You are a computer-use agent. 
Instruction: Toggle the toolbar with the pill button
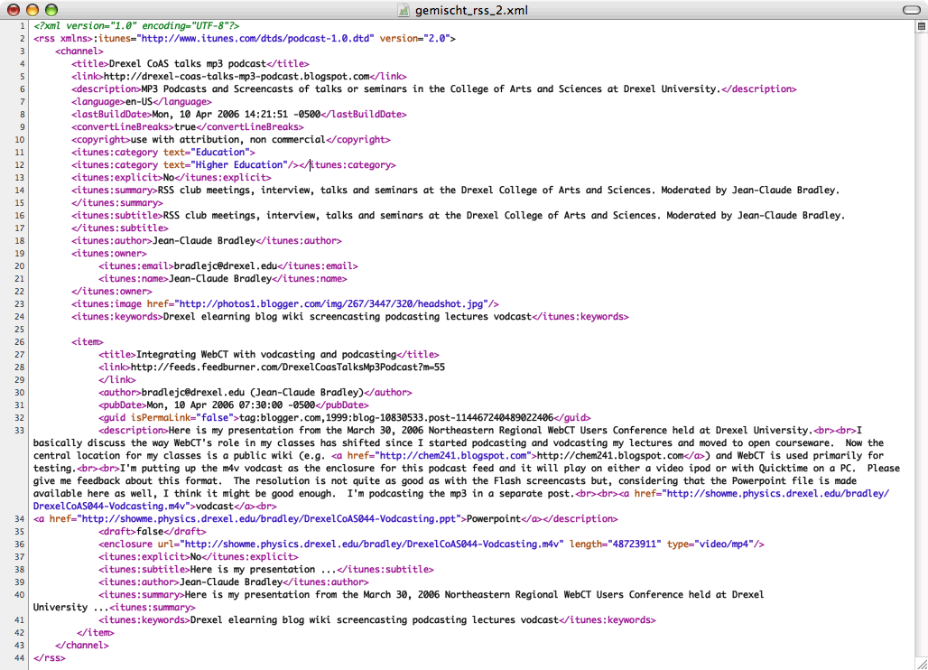point(910,9)
